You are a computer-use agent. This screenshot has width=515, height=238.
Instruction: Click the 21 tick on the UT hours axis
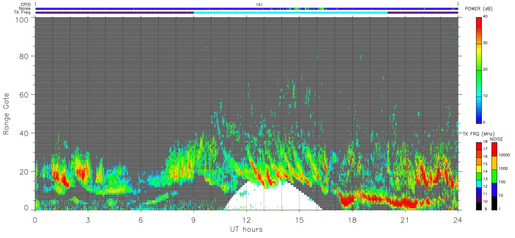[405, 220]
